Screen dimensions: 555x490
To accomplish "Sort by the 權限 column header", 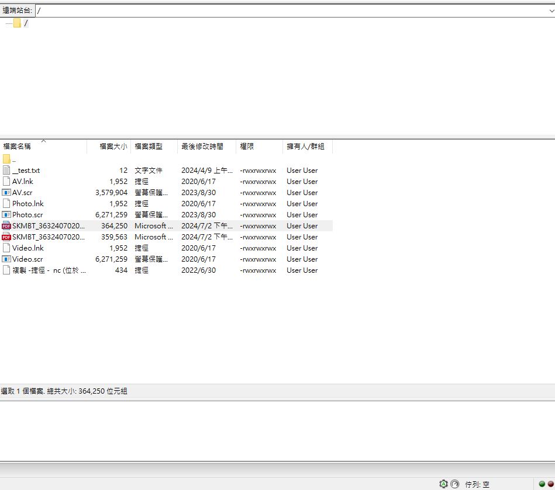I will pos(259,146).
